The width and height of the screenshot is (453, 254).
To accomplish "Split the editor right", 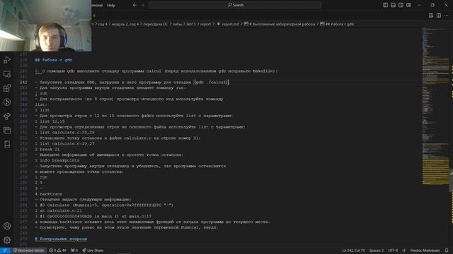I will [439, 16].
